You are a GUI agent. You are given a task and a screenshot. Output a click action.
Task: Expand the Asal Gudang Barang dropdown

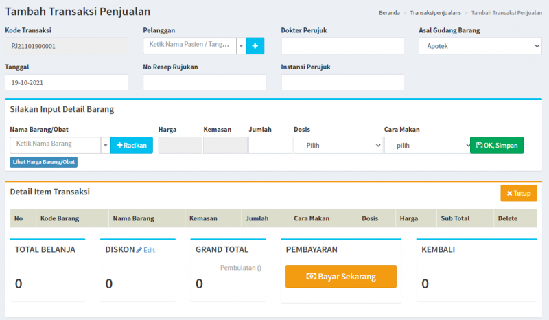coord(480,46)
